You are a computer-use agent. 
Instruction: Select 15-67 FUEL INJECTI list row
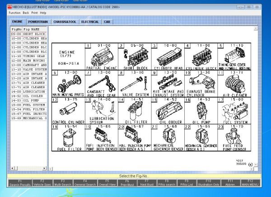(x=29, y=114)
